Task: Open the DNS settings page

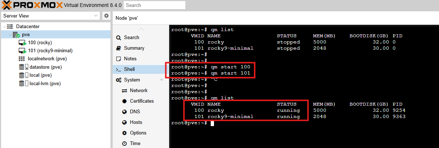Action: tap(135, 112)
